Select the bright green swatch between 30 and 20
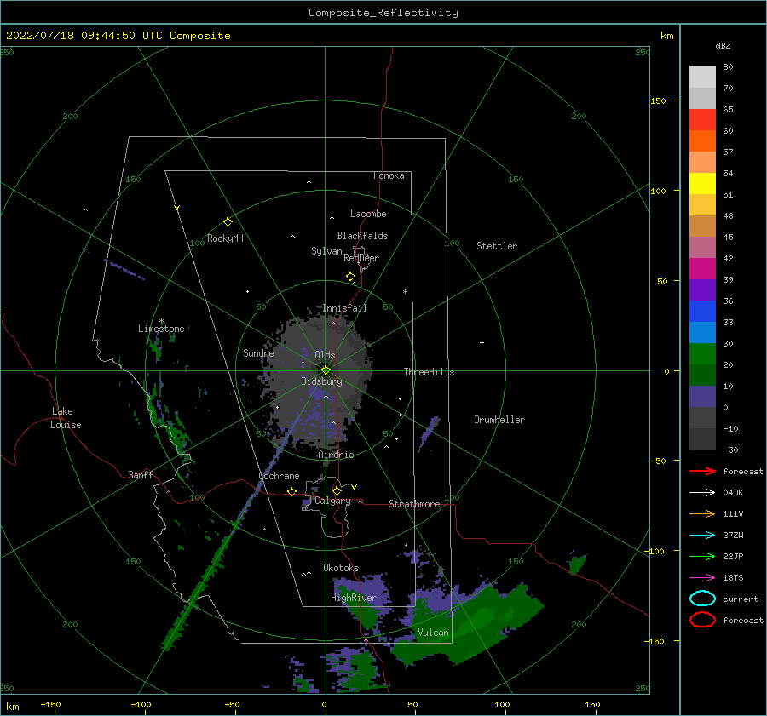This screenshot has width=767, height=716. (x=702, y=354)
